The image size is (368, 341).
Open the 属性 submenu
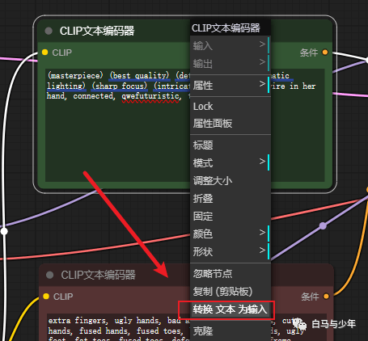coord(231,85)
